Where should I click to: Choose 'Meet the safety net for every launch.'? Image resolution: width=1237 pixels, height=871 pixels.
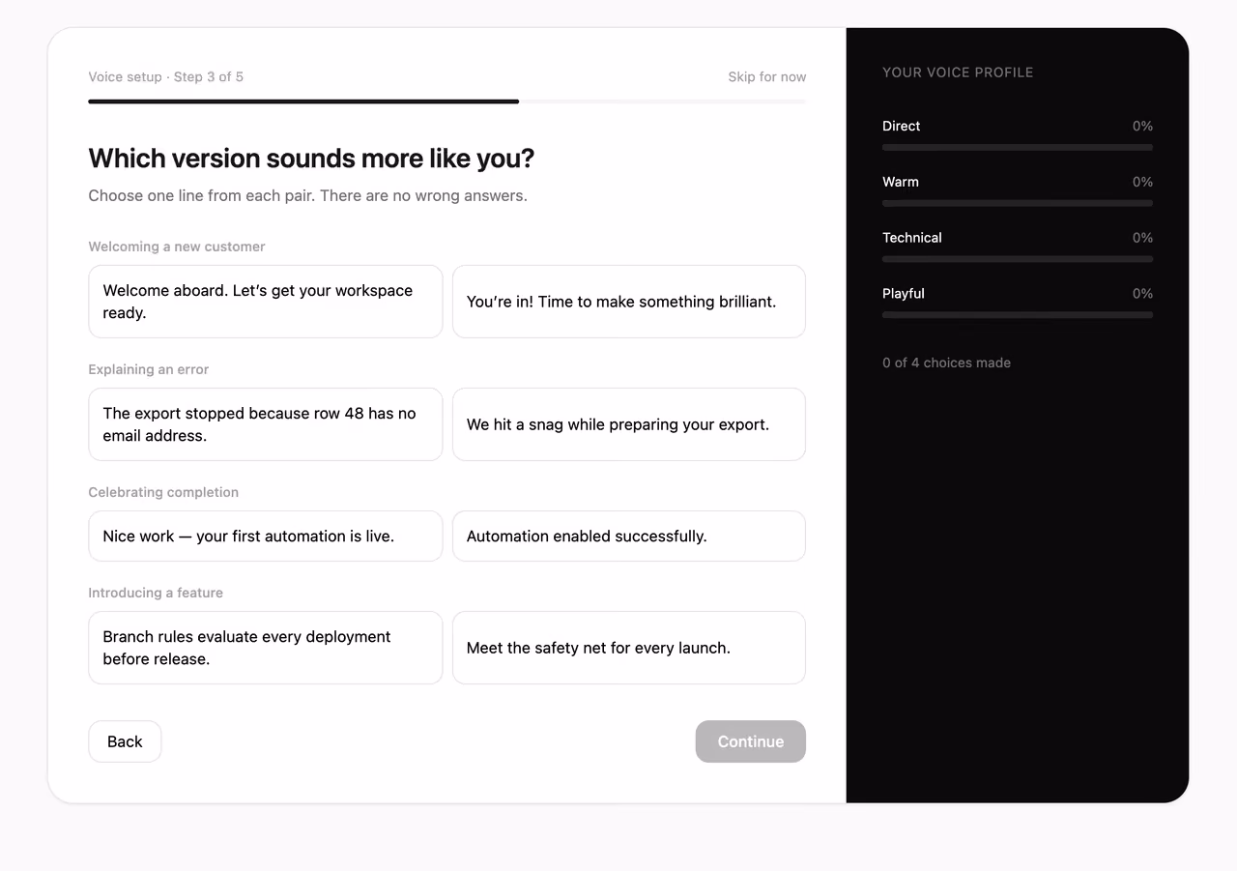tap(629, 648)
